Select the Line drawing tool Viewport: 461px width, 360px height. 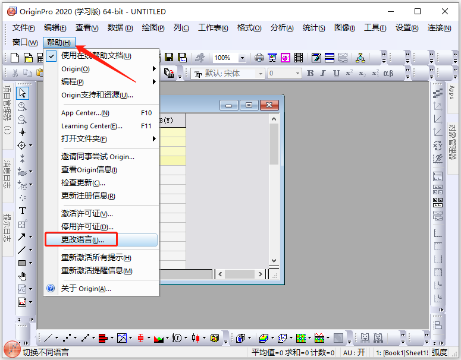(22, 250)
